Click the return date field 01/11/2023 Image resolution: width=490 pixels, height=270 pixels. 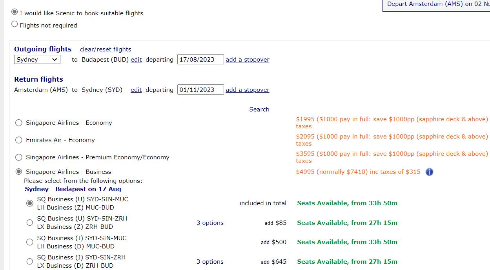click(200, 90)
